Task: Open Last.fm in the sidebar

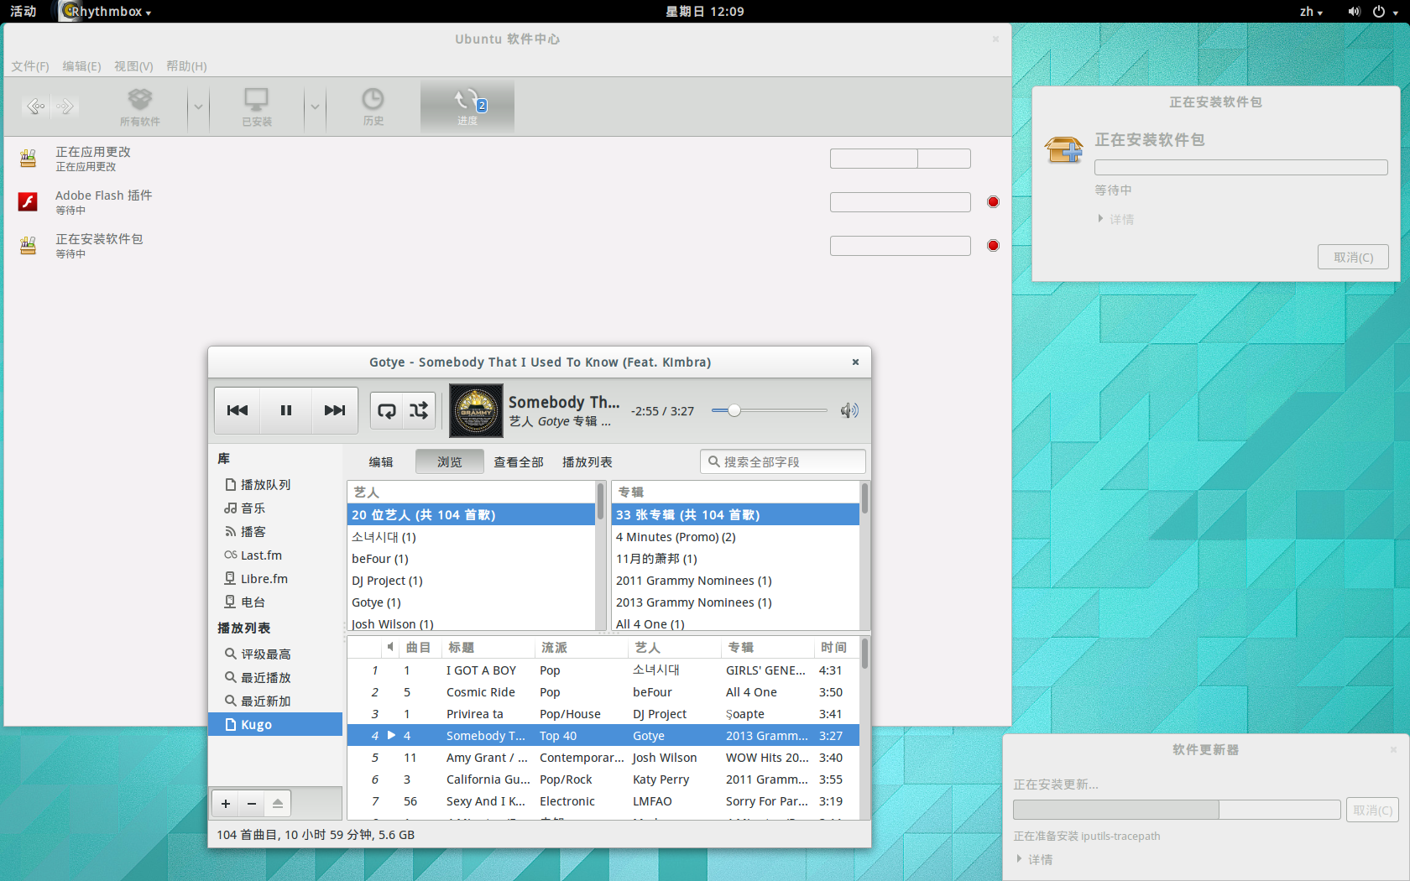Action: [275, 555]
